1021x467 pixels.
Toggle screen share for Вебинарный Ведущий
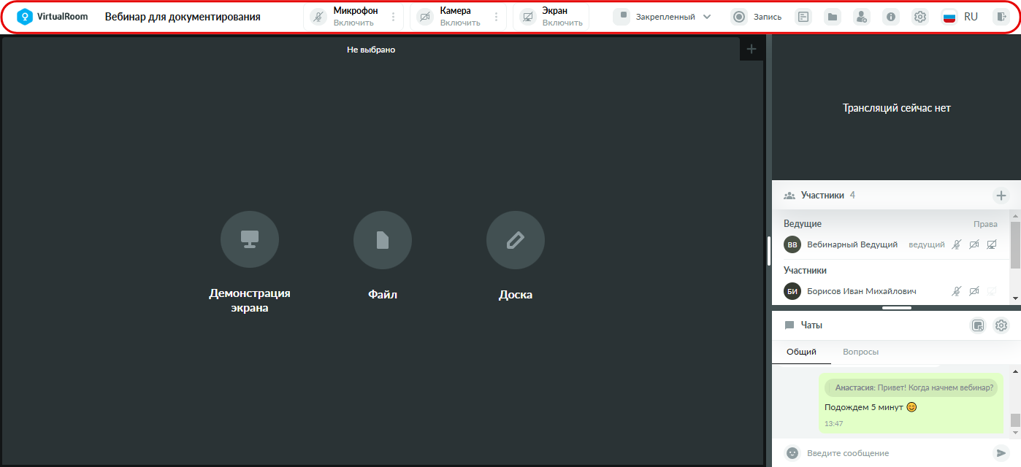(992, 245)
